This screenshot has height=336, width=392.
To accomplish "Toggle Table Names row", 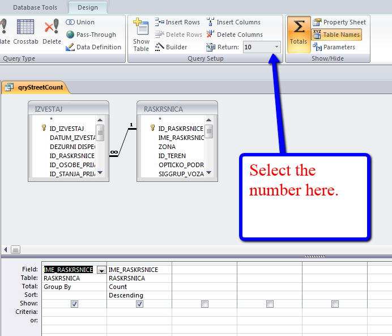I will (x=336, y=35).
